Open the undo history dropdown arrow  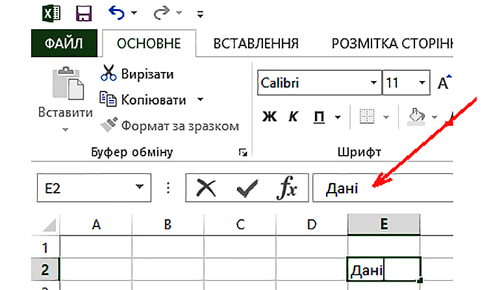(134, 13)
